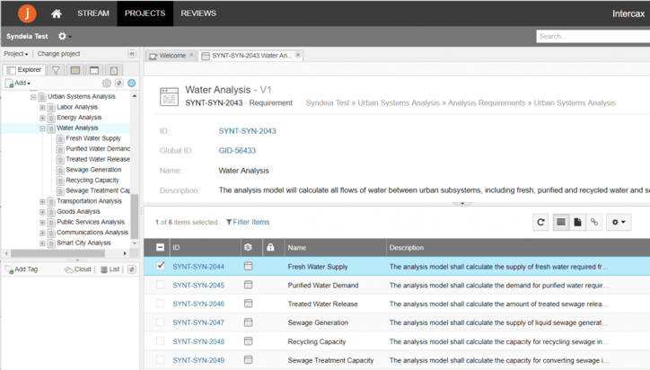Image resolution: width=650 pixels, height=370 pixels.
Task: Open the filter funnel tab icon
Action: click(56, 70)
